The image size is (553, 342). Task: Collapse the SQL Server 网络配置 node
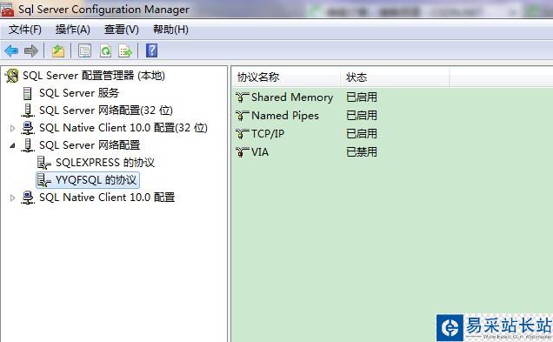tap(12, 145)
